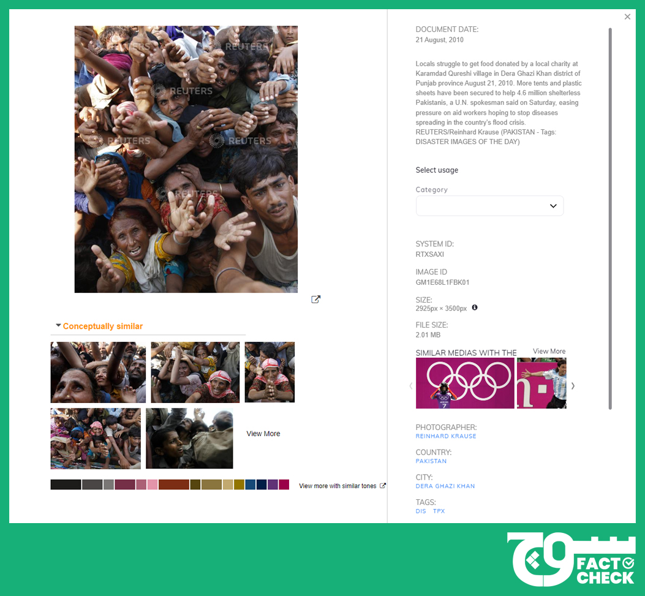
Task: Pick the dark red color swatch
Action: coord(173,485)
